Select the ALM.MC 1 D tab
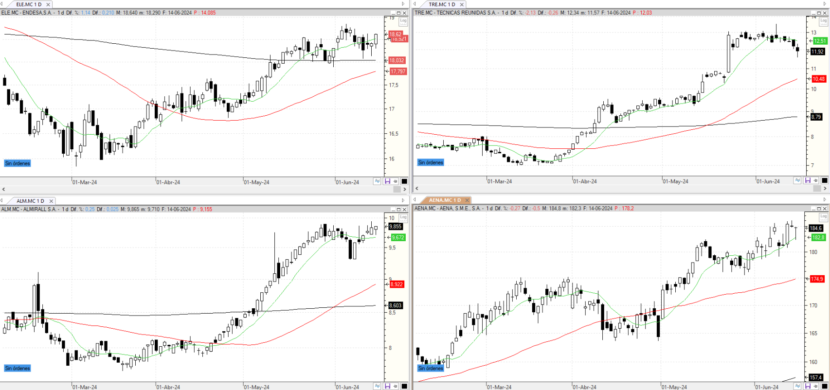 30,201
